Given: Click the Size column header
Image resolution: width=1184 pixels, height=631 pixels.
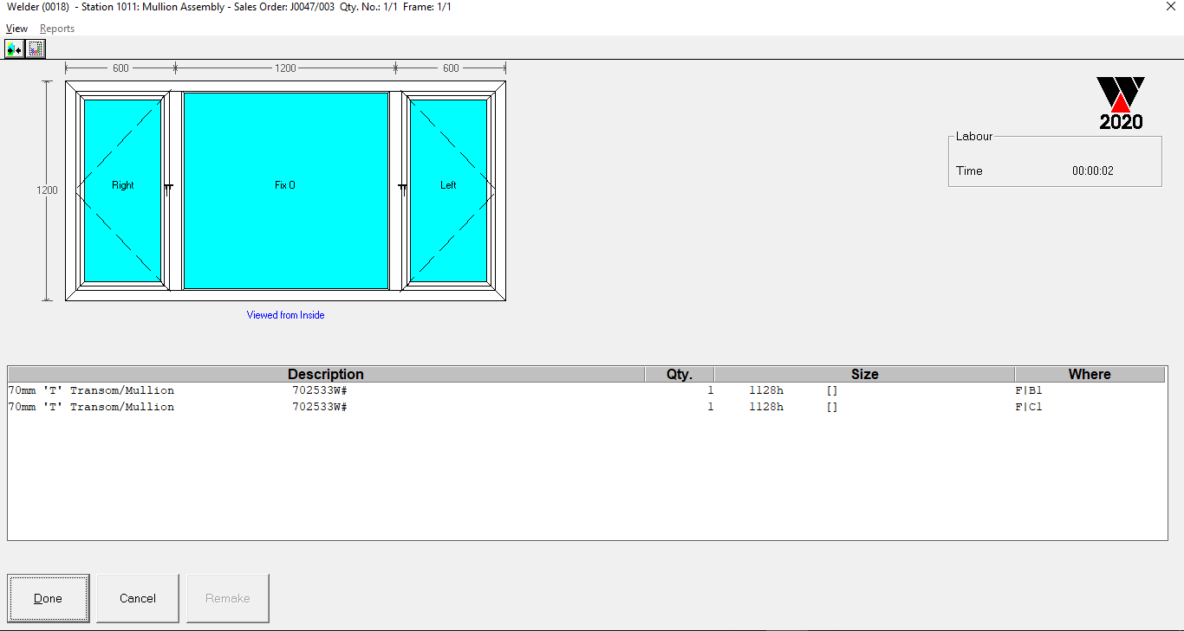Looking at the screenshot, I should tap(864, 374).
